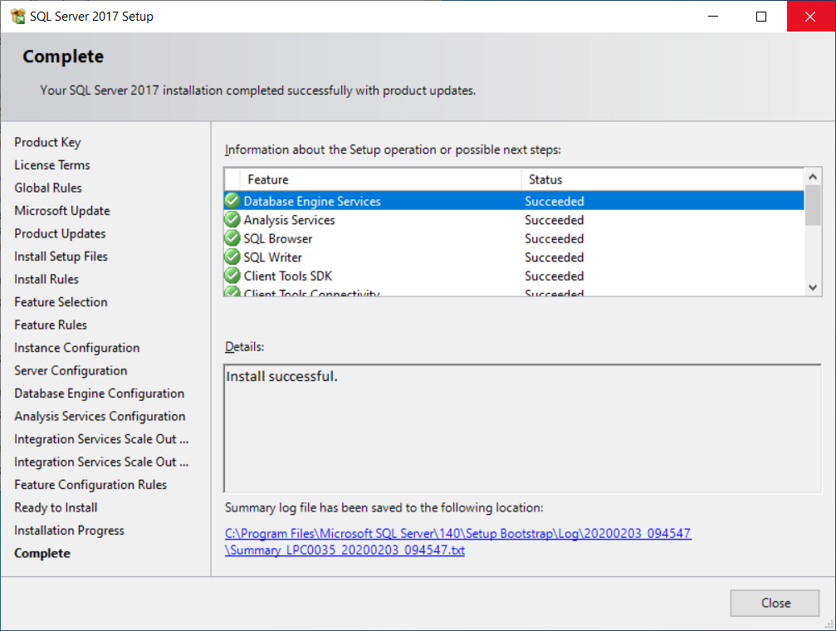Click the SQL Server Setup title bar icon
This screenshot has height=631, width=836.
point(17,16)
